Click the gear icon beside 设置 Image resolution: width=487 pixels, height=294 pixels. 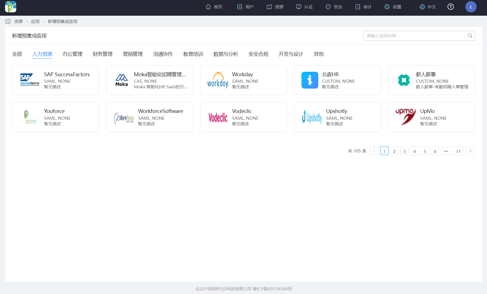pos(387,7)
